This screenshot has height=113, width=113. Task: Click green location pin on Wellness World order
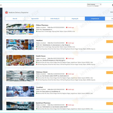point(37,78)
